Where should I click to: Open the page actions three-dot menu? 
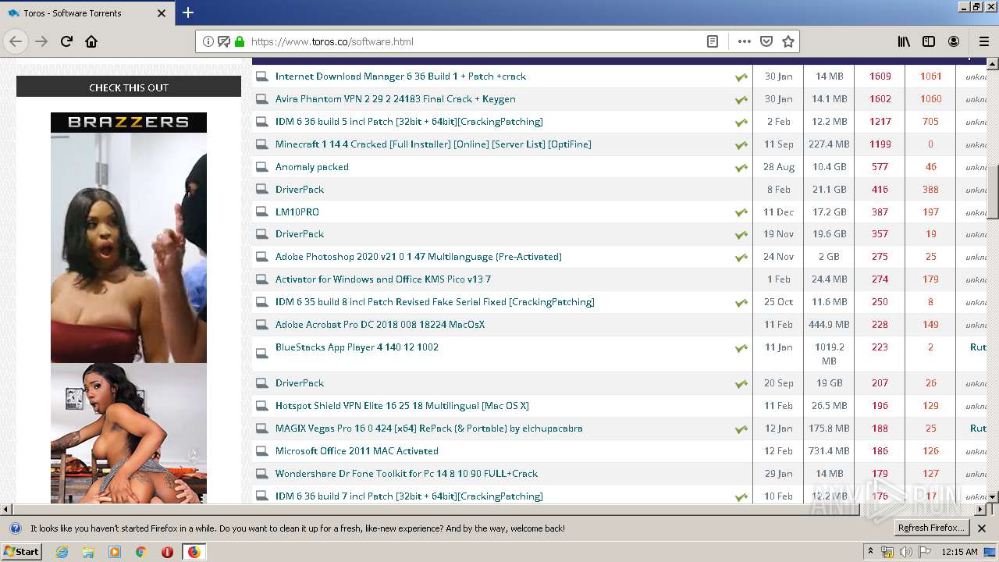744,41
